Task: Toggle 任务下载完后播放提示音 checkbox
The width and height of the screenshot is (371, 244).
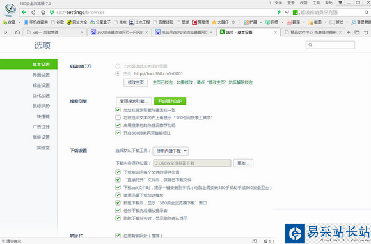Action: [x=118, y=210]
